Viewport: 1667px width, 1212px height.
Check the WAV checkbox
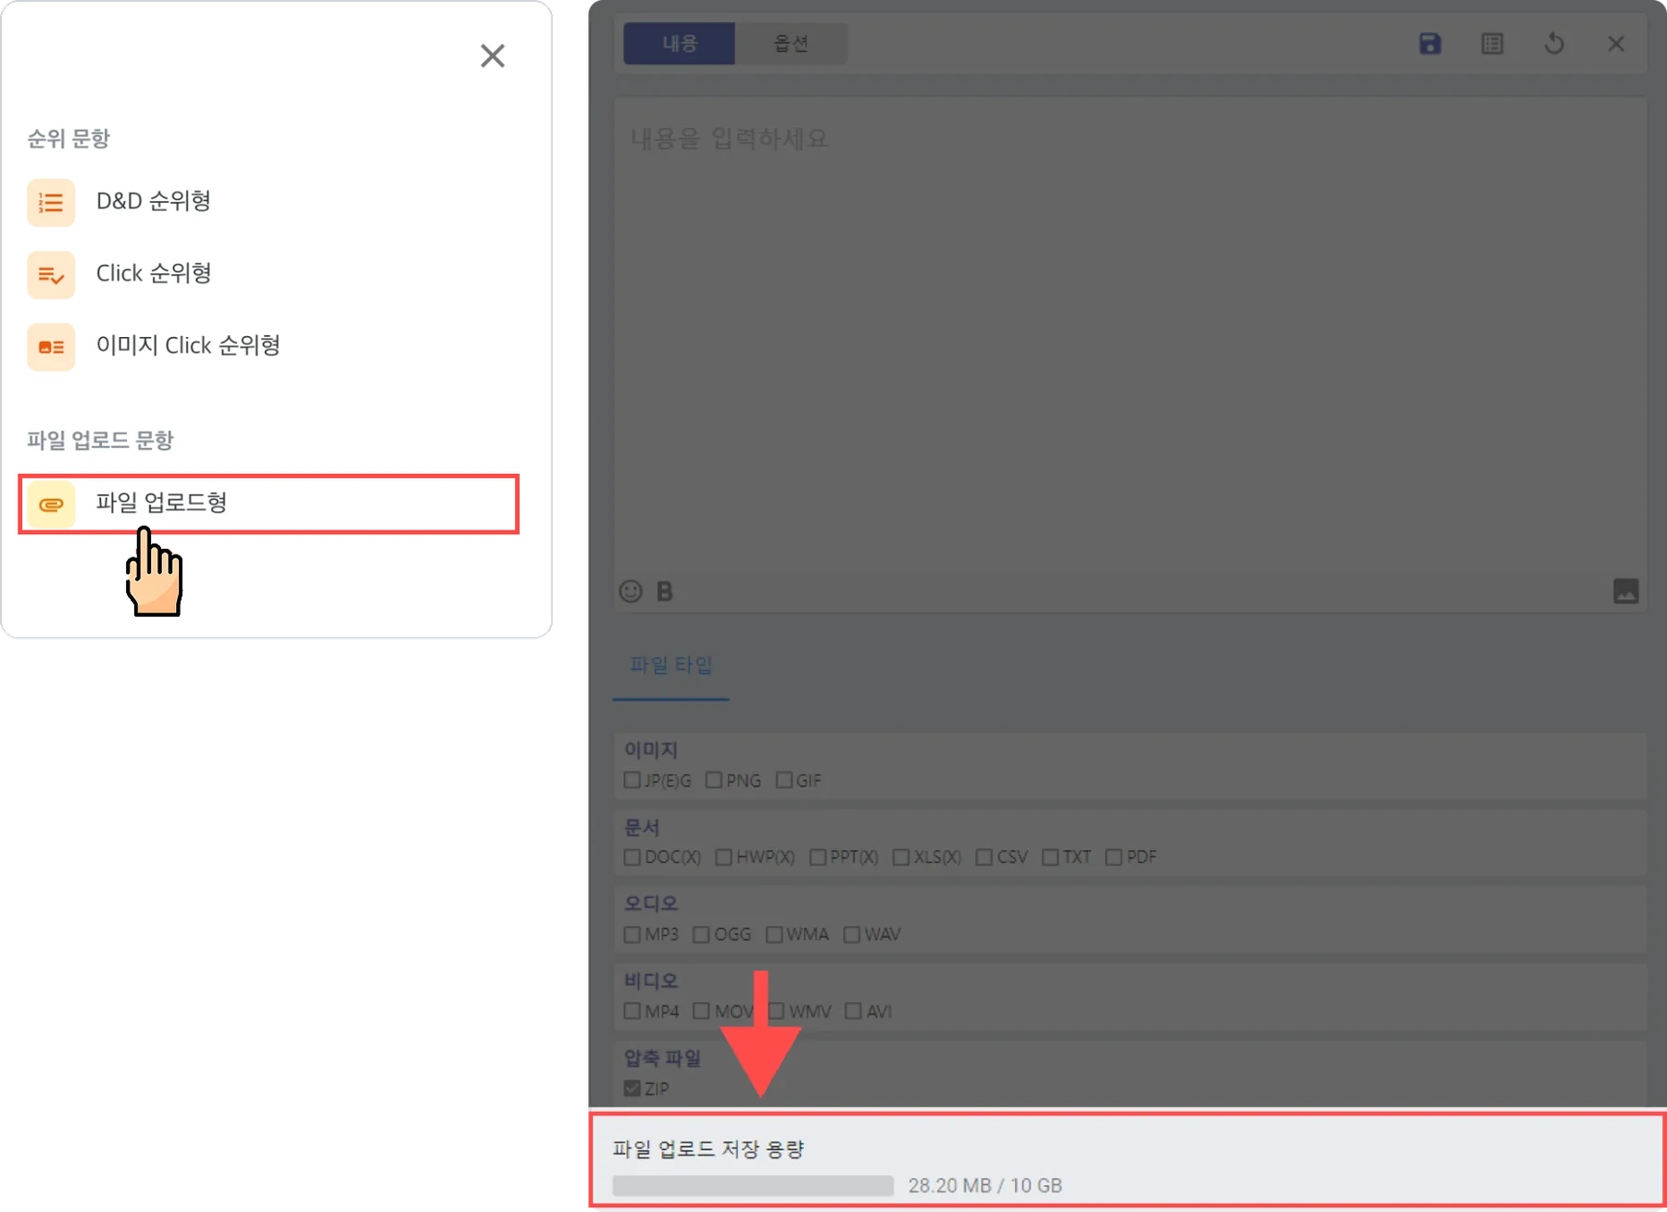(x=851, y=934)
